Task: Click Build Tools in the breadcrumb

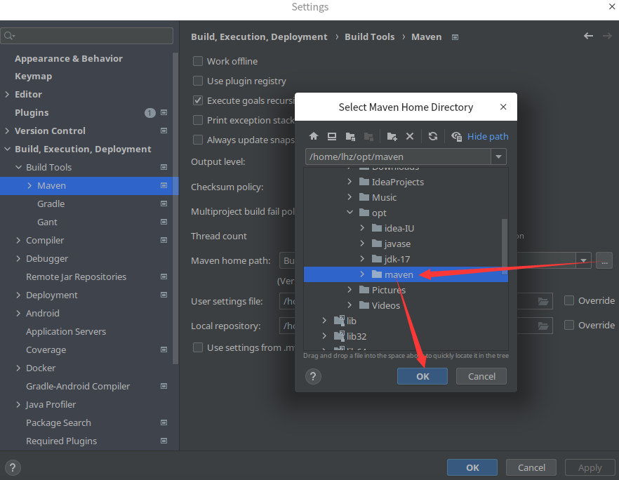Action: (x=369, y=36)
